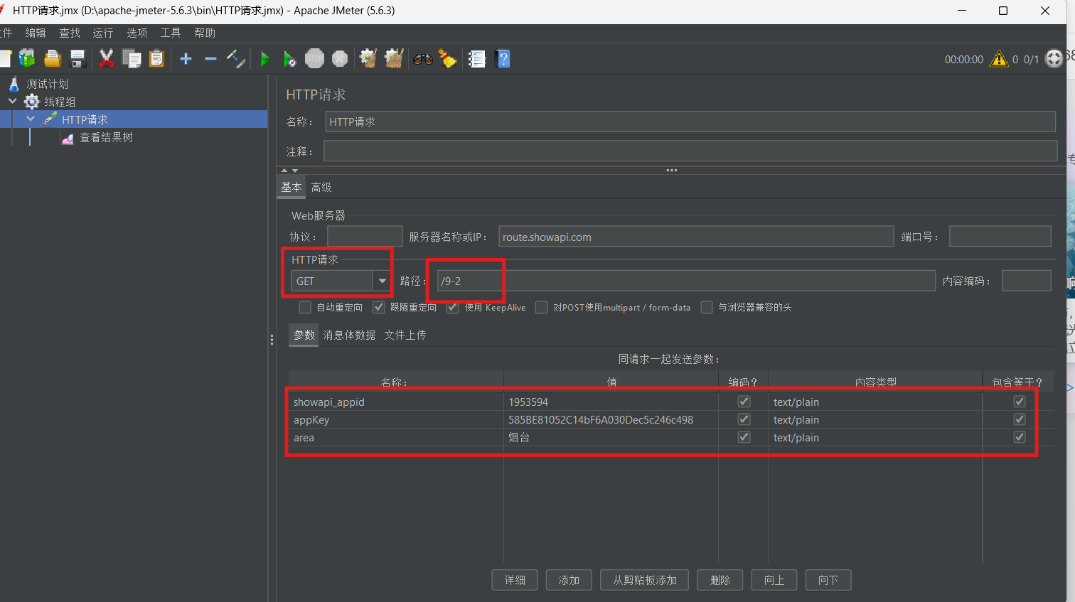Viewport: 1075px width, 602px height.
Task: Click the split pane down arrow
Action: [295, 171]
